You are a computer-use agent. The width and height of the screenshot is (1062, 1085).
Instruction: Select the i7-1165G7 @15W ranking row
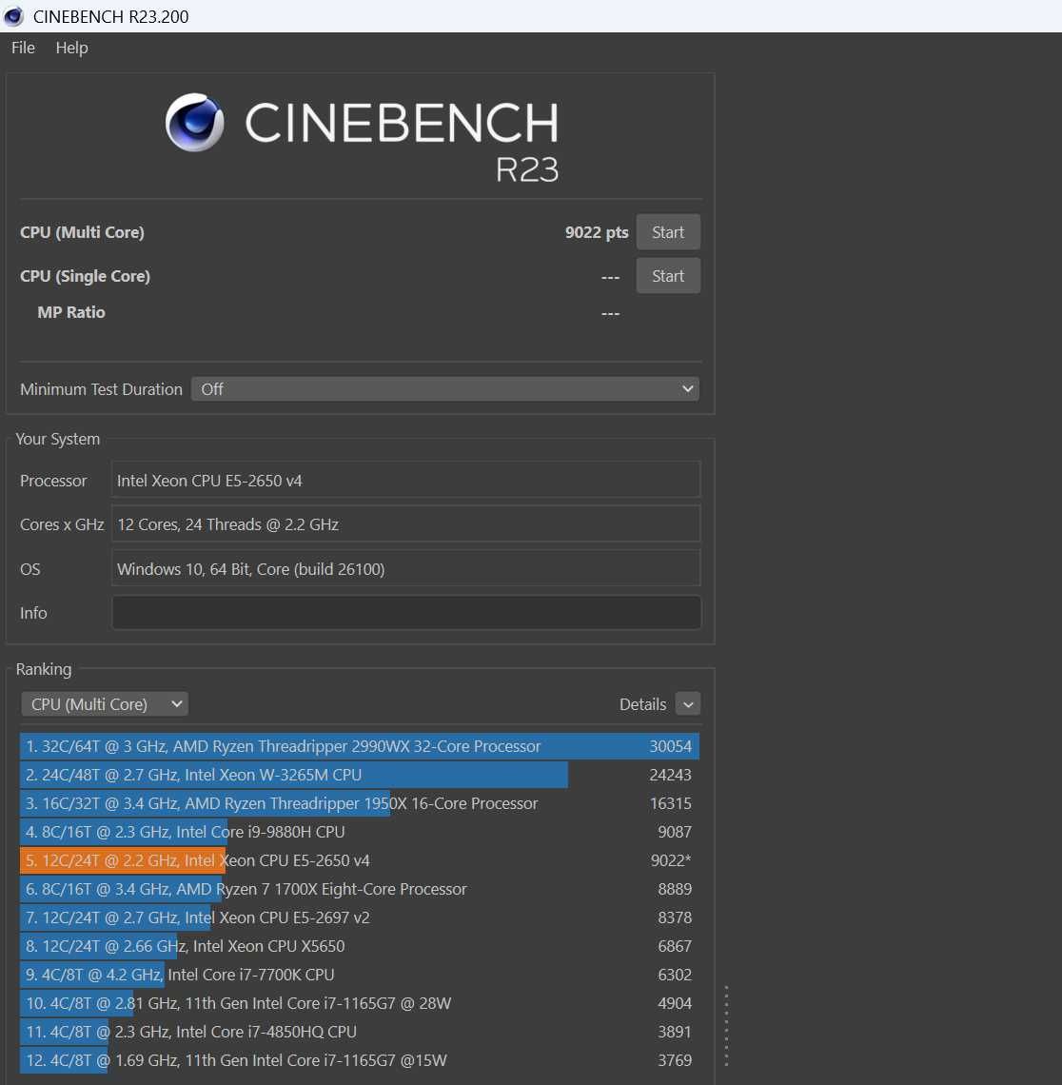[359, 1060]
